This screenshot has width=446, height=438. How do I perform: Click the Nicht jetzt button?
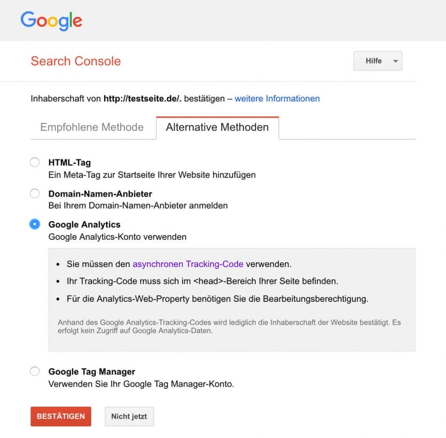(129, 417)
